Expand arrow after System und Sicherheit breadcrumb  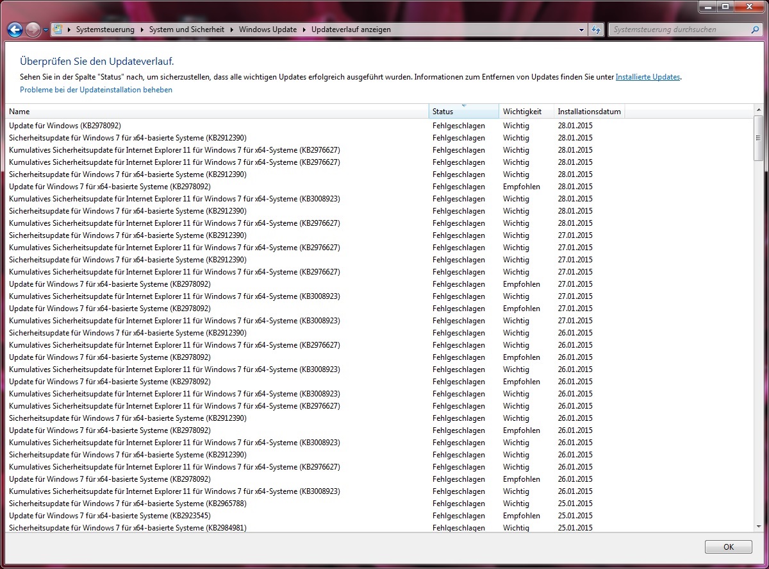tap(231, 30)
